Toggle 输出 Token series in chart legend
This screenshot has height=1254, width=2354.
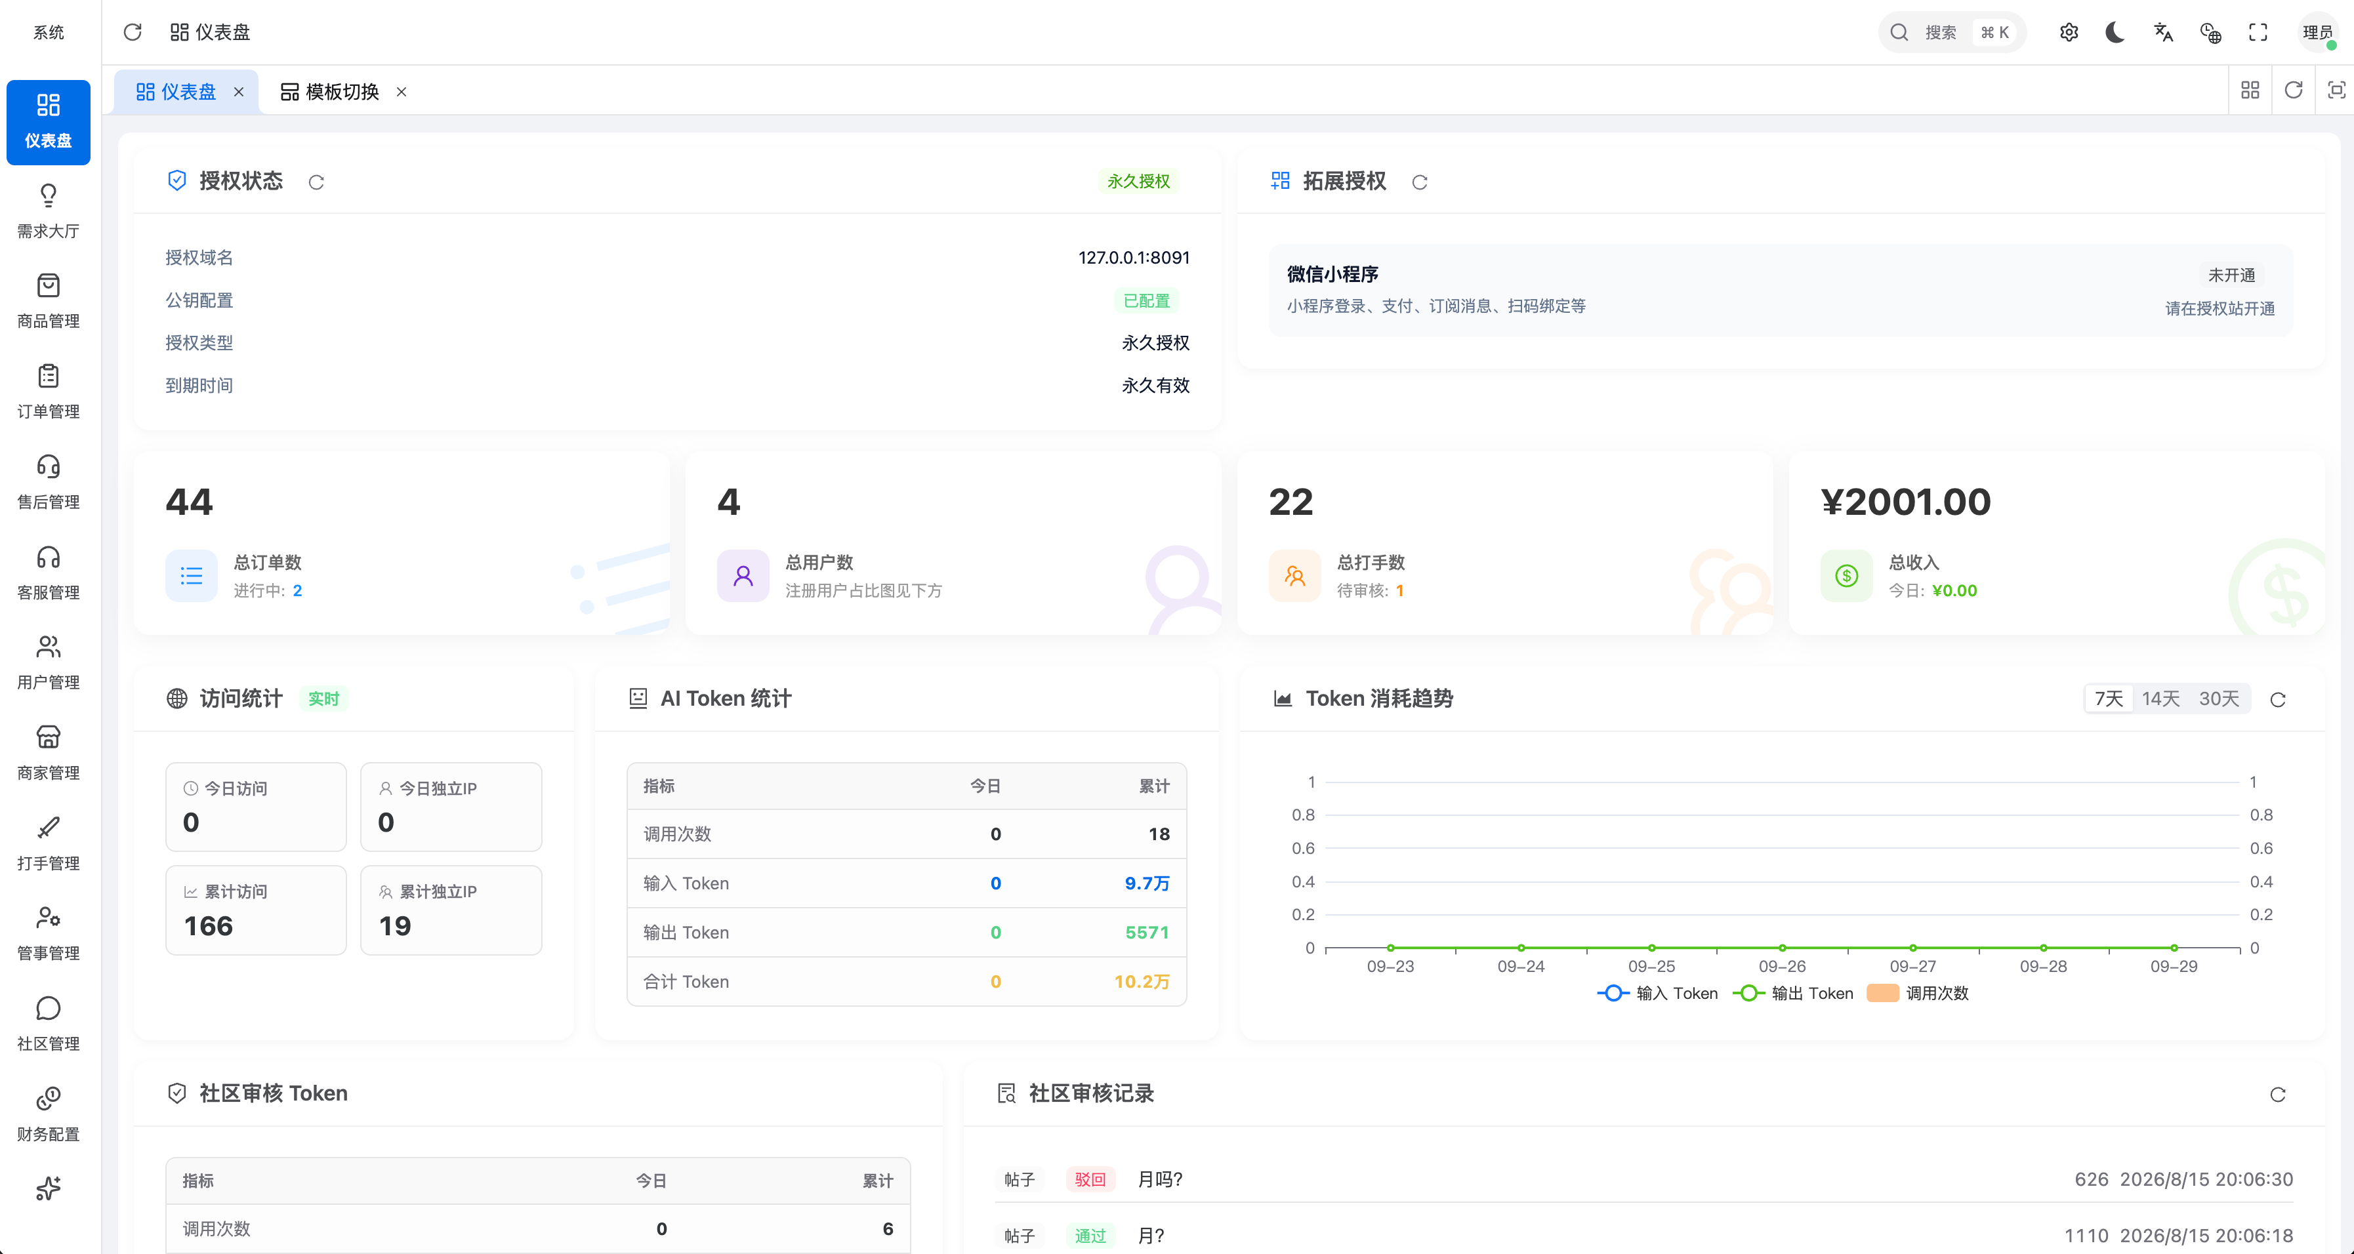pos(1793,993)
